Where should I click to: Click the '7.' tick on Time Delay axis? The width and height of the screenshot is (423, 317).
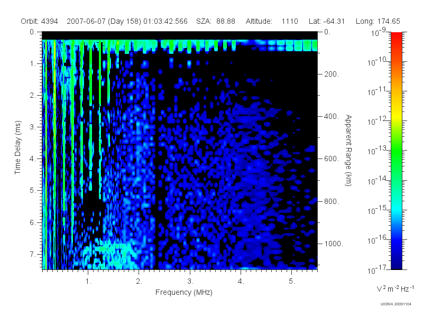click(32, 254)
